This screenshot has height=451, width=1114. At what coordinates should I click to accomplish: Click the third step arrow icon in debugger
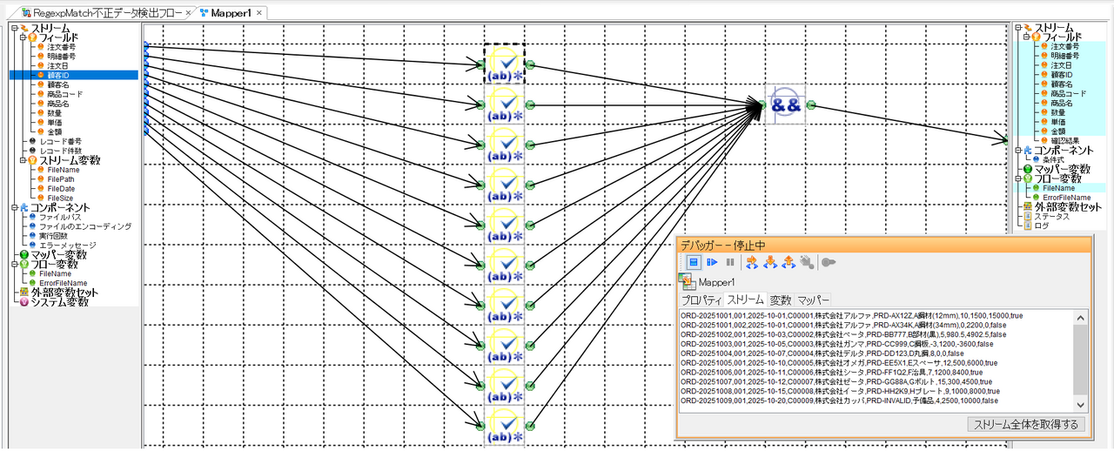click(788, 261)
